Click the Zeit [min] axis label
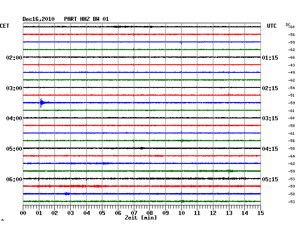The height and width of the screenshot is (225, 297). (x=141, y=218)
